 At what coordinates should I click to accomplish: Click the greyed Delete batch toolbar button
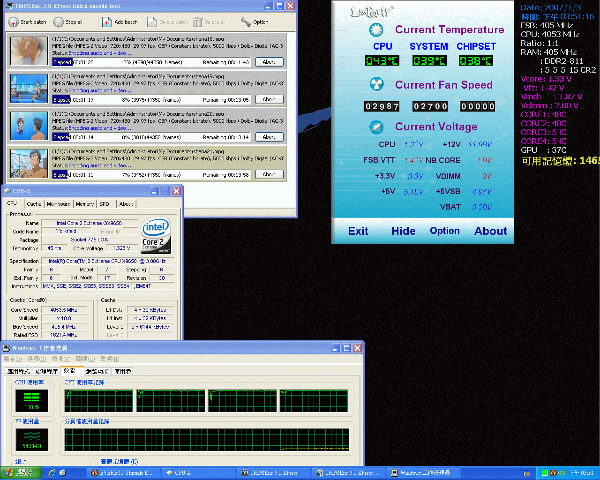168,22
